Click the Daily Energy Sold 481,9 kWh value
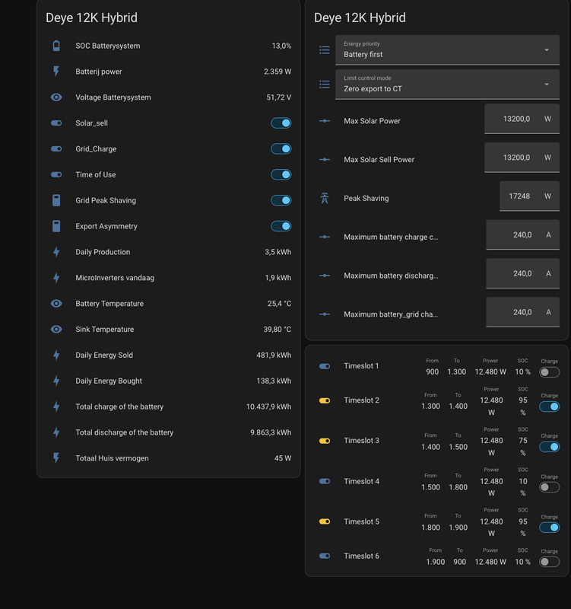Viewport: 571px width, 609px height. (274, 355)
